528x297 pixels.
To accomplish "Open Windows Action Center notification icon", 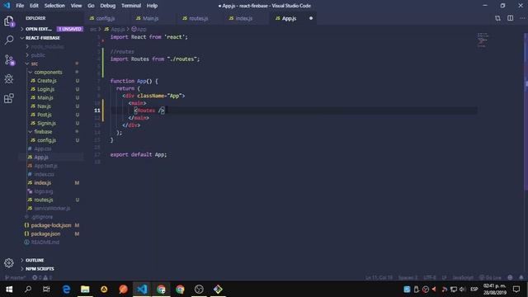I will [516, 289].
